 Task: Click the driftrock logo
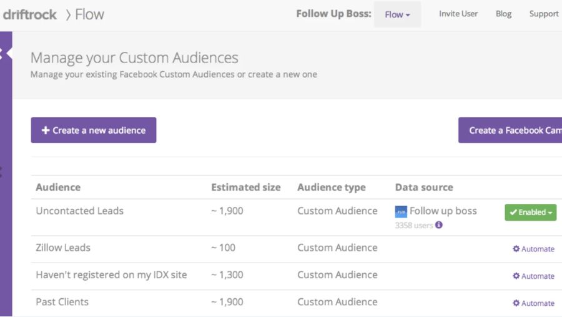pos(29,15)
